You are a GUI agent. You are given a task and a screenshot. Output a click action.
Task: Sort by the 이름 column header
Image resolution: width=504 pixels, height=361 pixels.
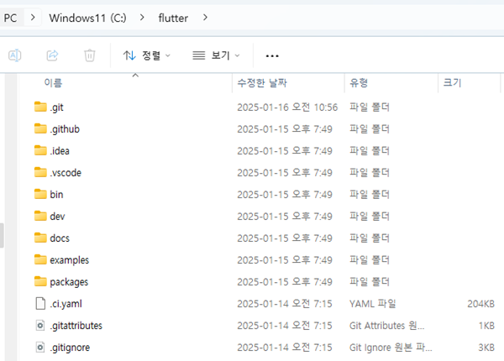[53, 83]
